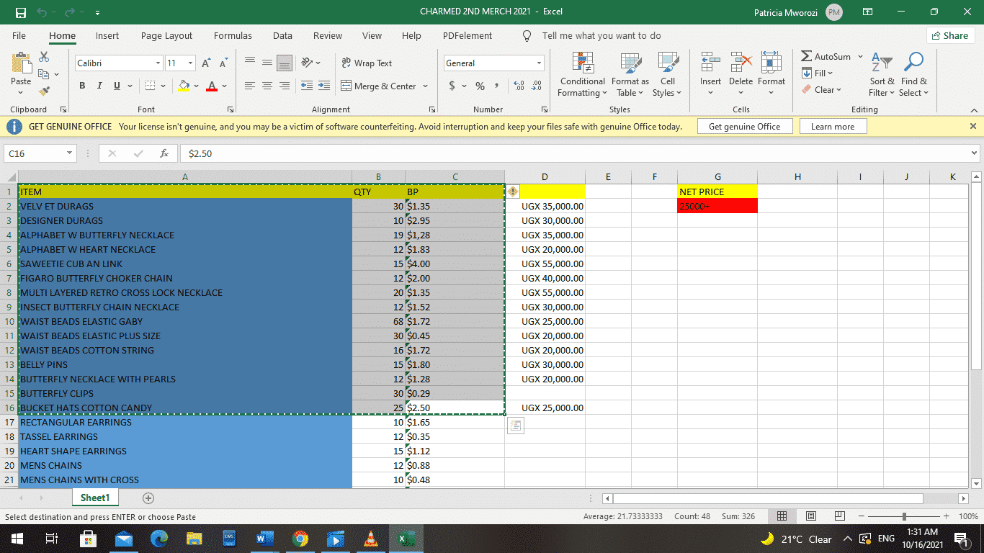Viewport: 984px width, 553px height.
Task: Open Conditional Formatting options
Action: 582,74
